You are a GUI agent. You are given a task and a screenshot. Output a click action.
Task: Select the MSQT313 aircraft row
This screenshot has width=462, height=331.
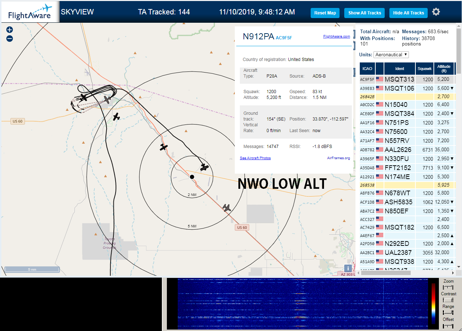(x=407, y=79)
